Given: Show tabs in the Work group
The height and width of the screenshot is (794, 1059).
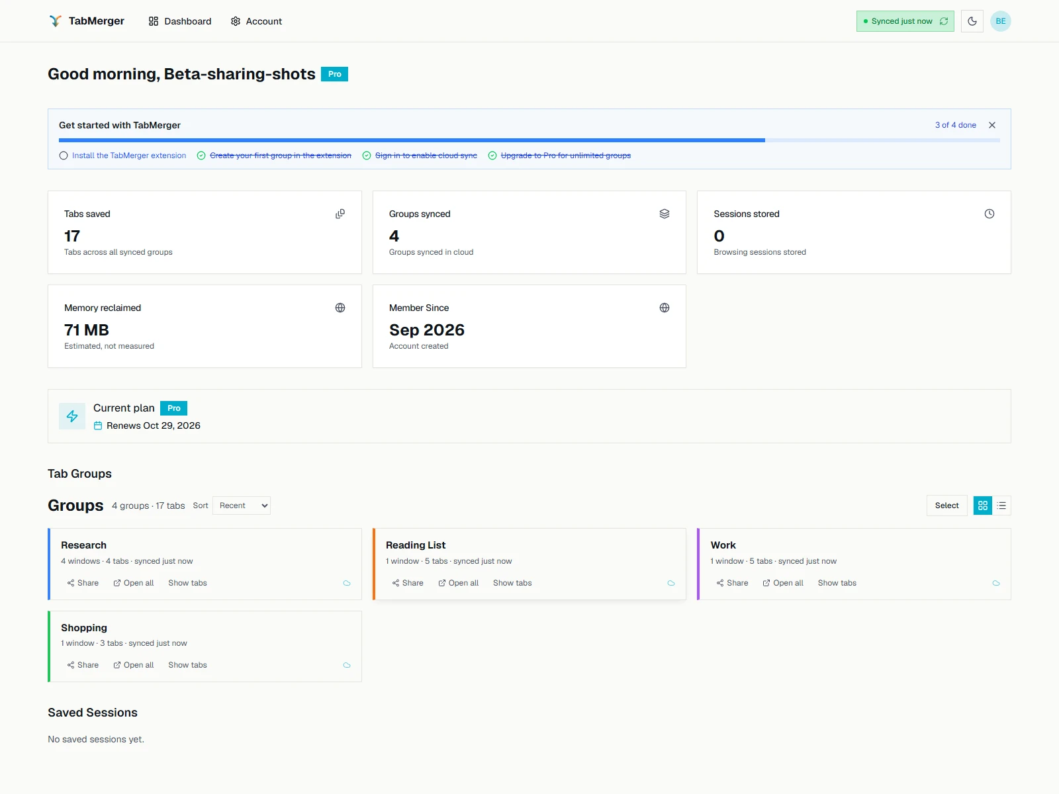Looking at the screenshot, I should [x=837, y=583].
